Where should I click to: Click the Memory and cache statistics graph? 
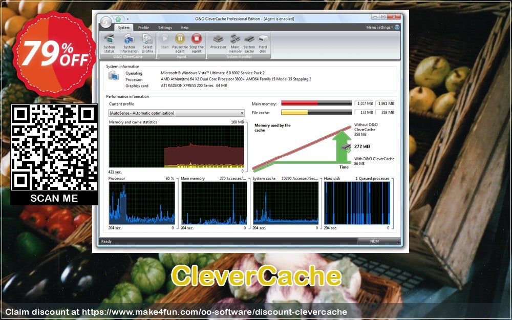[x=176, y=146]
